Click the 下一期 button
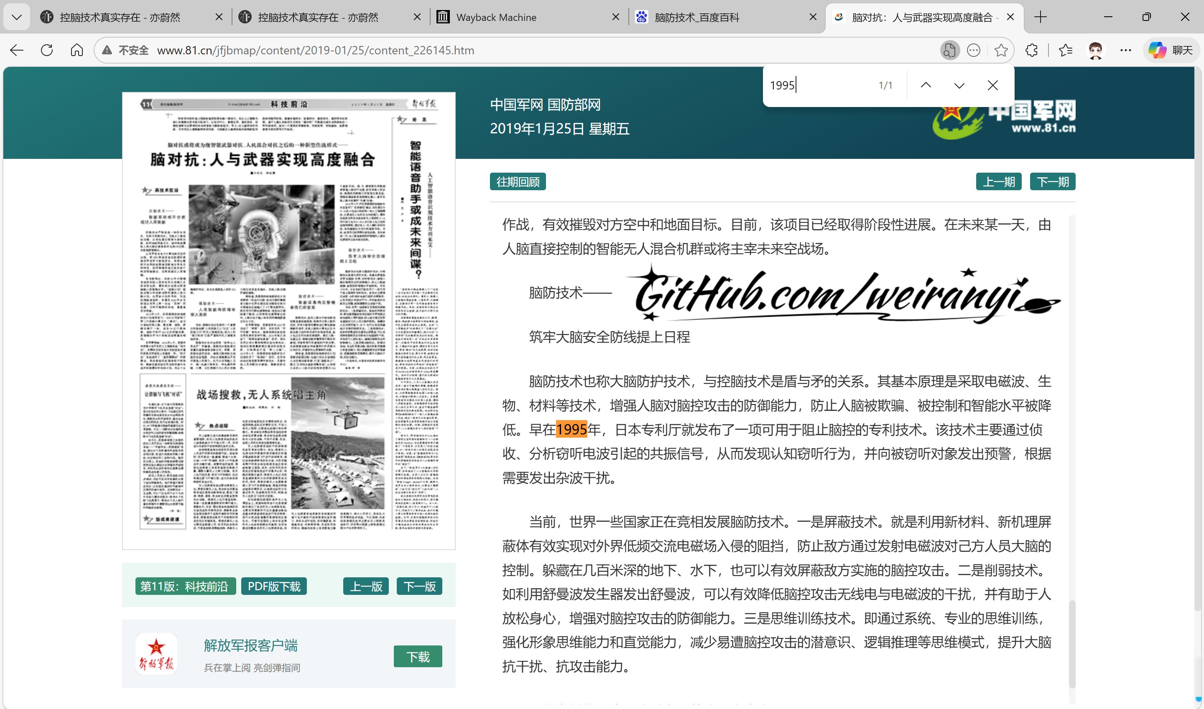1204x709 pixels. pyautogui.click(x=1053, y=181)
